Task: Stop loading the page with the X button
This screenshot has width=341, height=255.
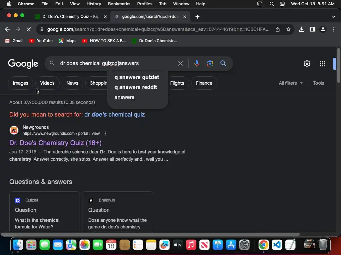Action: pos(29,29)
